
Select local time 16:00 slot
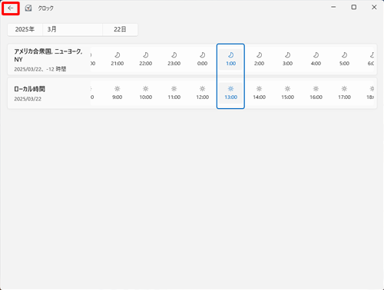tap(316, 93)
